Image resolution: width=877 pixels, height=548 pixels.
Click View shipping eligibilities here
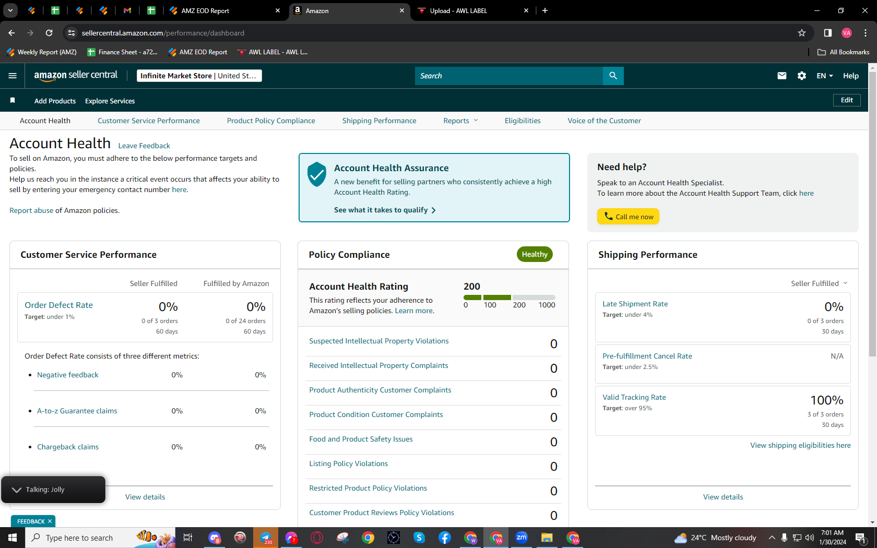tap(801, 445)
